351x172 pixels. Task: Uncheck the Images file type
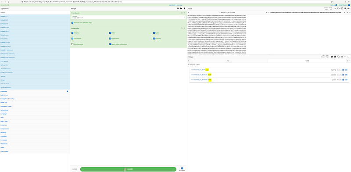pyautogui.click(x=72, y=33)
